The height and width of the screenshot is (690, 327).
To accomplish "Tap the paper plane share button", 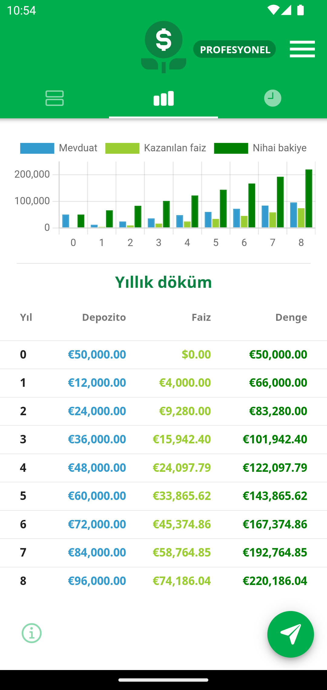I will click(291, 634).
